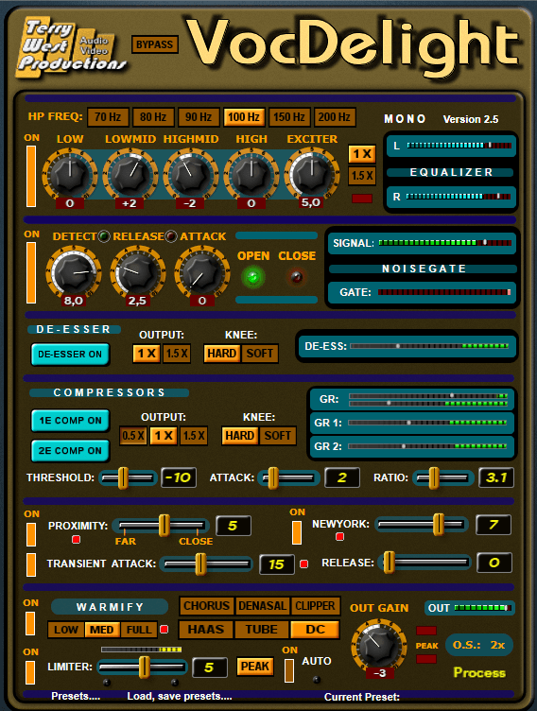537x711 pixels.
Task: Set compressor output to 1.5 X
Action: [x=194, y=436]
